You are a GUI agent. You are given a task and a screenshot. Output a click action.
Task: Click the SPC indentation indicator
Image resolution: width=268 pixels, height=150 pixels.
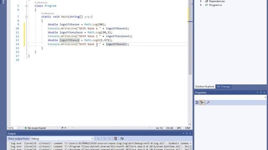(179, 128)
